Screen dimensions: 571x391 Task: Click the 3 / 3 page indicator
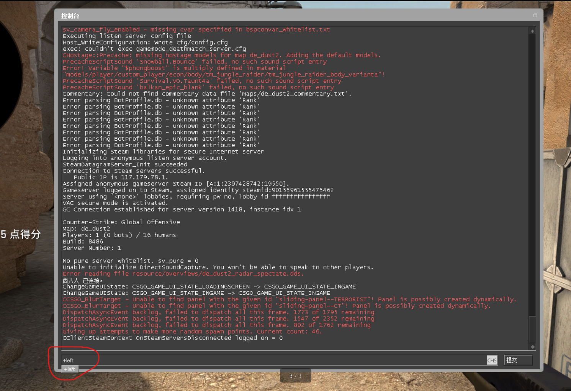click(x=295, y=376)
